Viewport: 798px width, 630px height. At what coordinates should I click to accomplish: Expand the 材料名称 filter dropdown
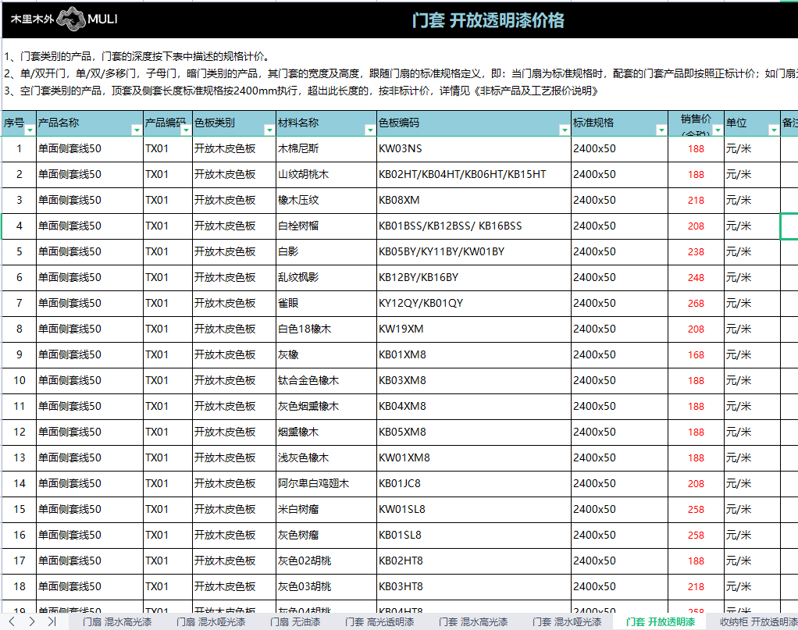pos(369,130)
